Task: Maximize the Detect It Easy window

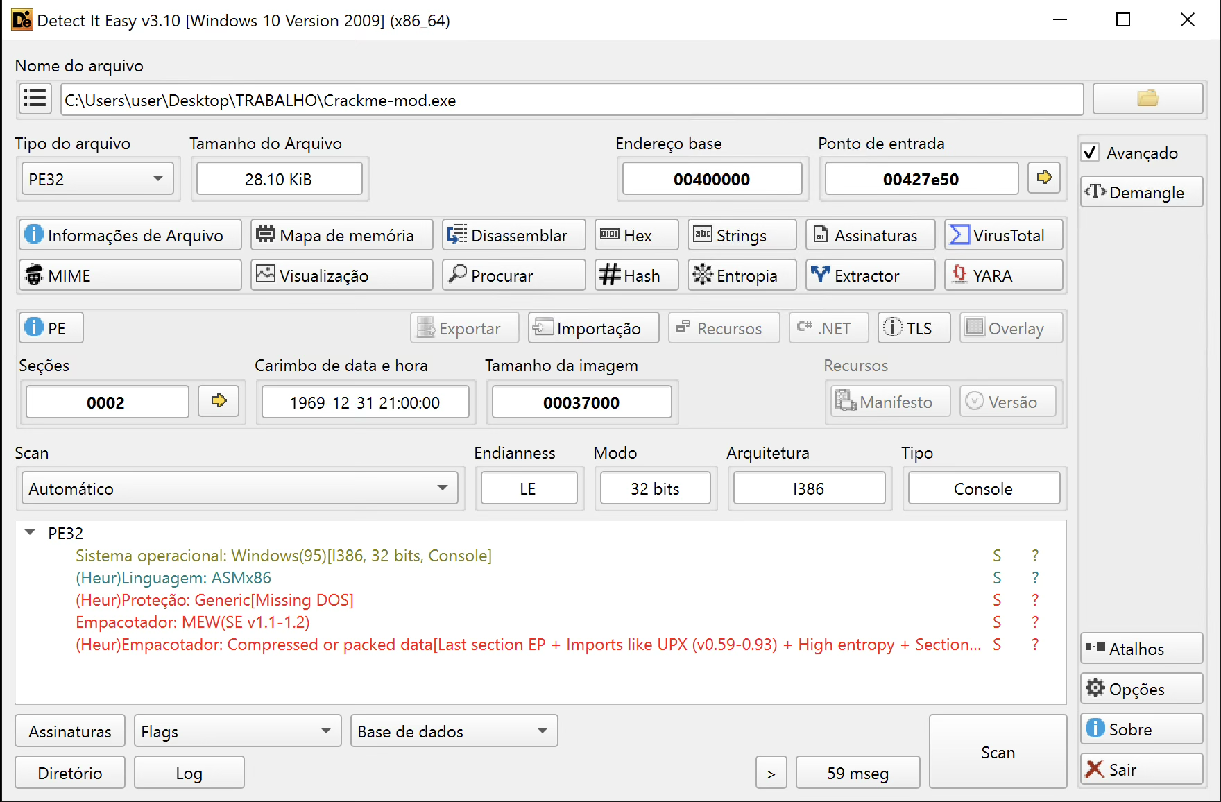Action: 1123,19
